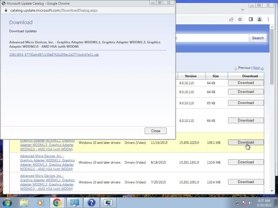278x208 pixels.
Task: Open AMD driver link dated 11/16/2015
Action: pyautogui.click(x=47, y=145)
